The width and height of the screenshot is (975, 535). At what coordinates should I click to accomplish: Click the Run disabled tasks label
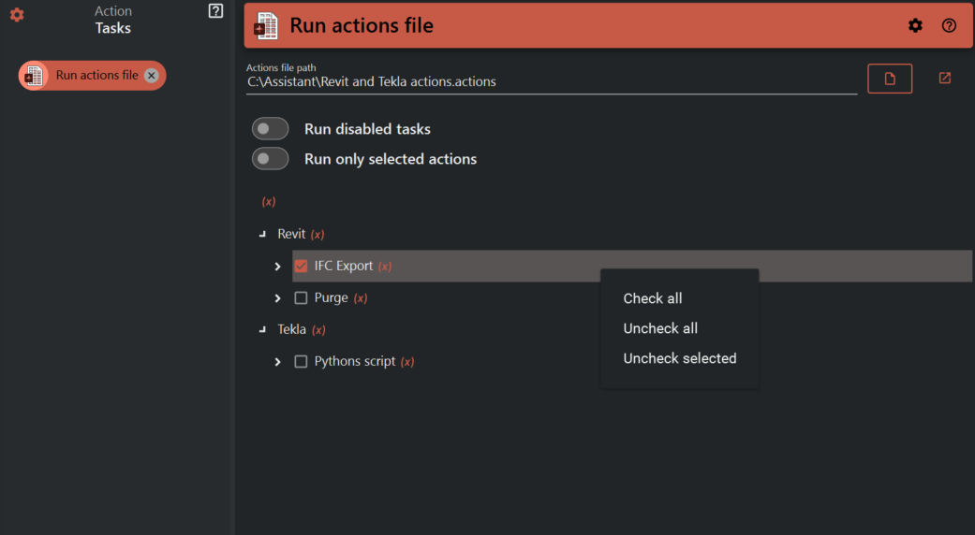367,129
